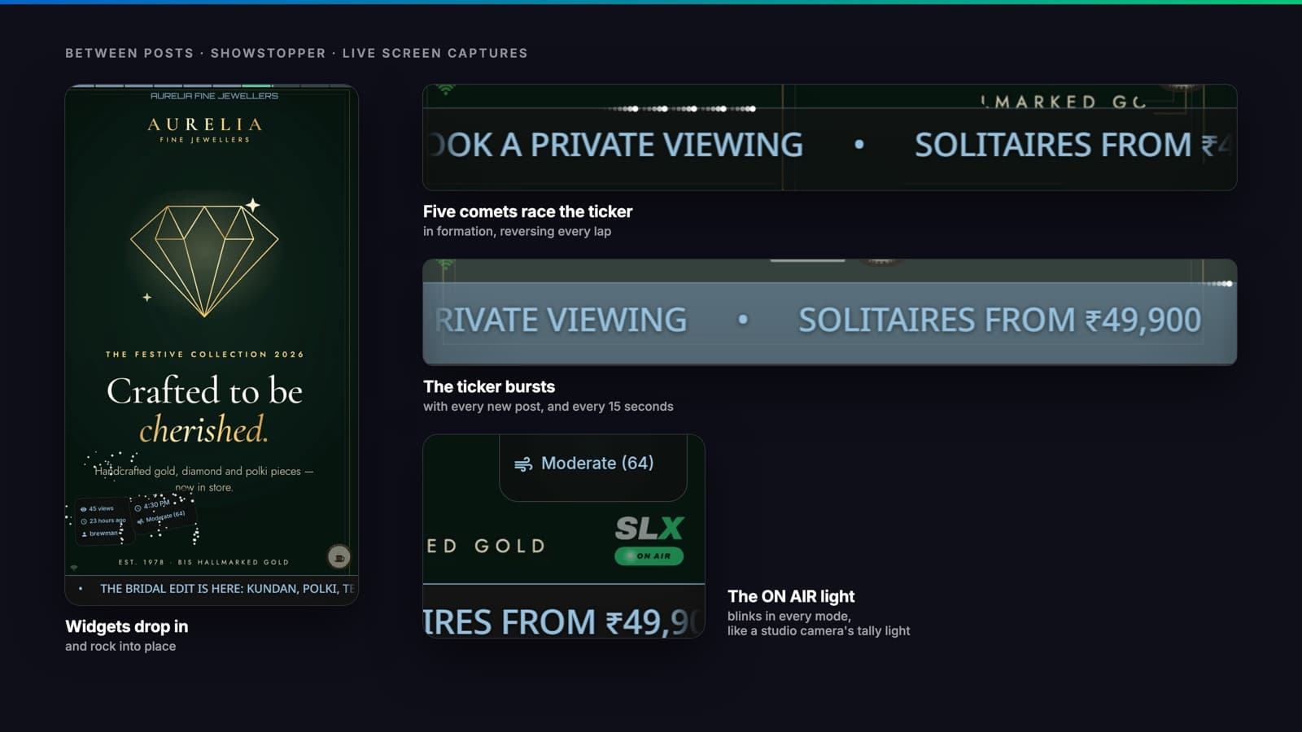Click the 'The ticker bursts' caption
This screenshot has height=732, width=1302.
(489, 387)
